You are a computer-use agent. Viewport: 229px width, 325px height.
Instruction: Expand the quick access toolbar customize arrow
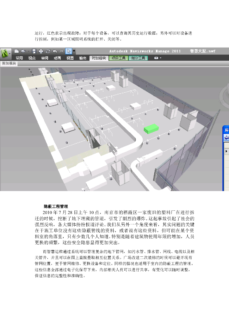click(x=74, y=51)
